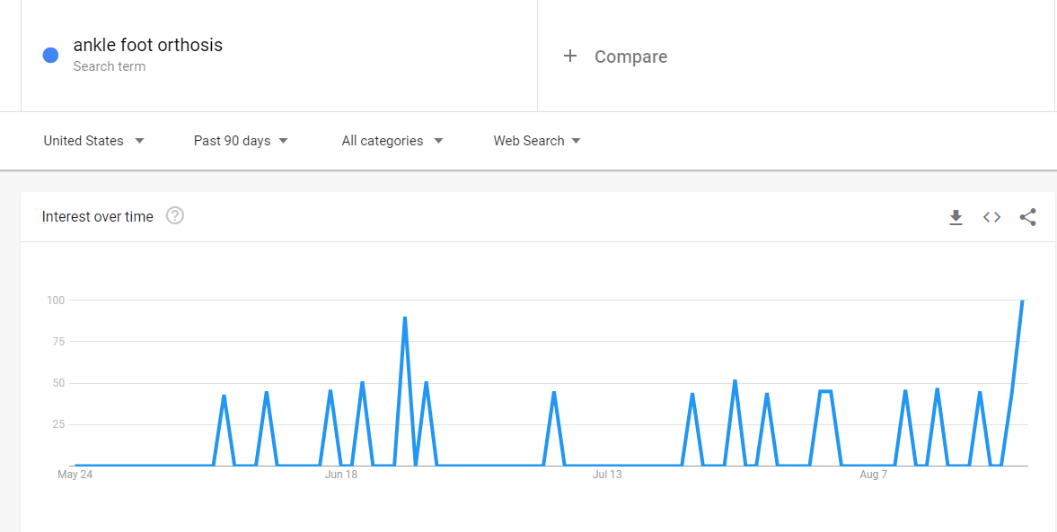This screenshot has width=1057, height=532.
Task: Download the interest over time data
Action: (956, 217)
